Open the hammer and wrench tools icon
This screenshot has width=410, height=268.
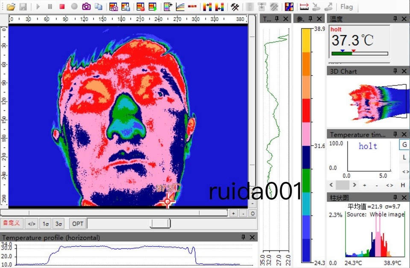pyautogui.click(x=235, y=7)
